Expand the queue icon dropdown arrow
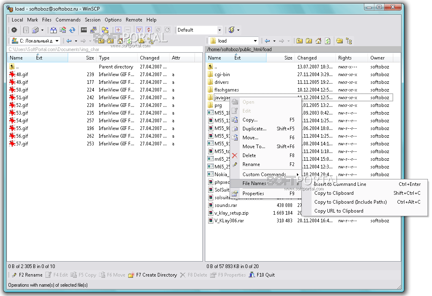 click(42, 30)
